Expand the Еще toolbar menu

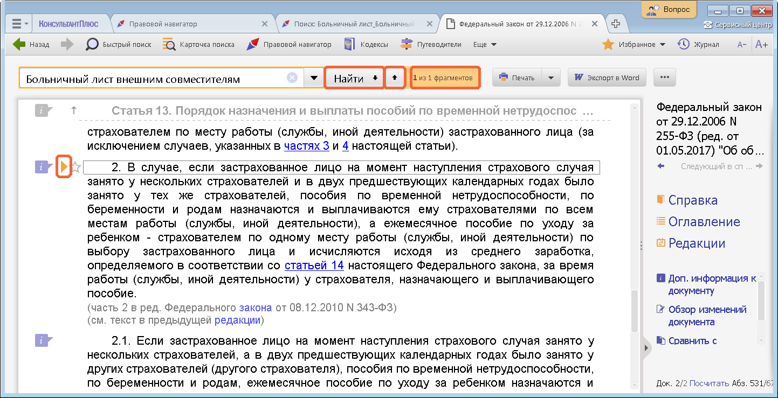485,45
